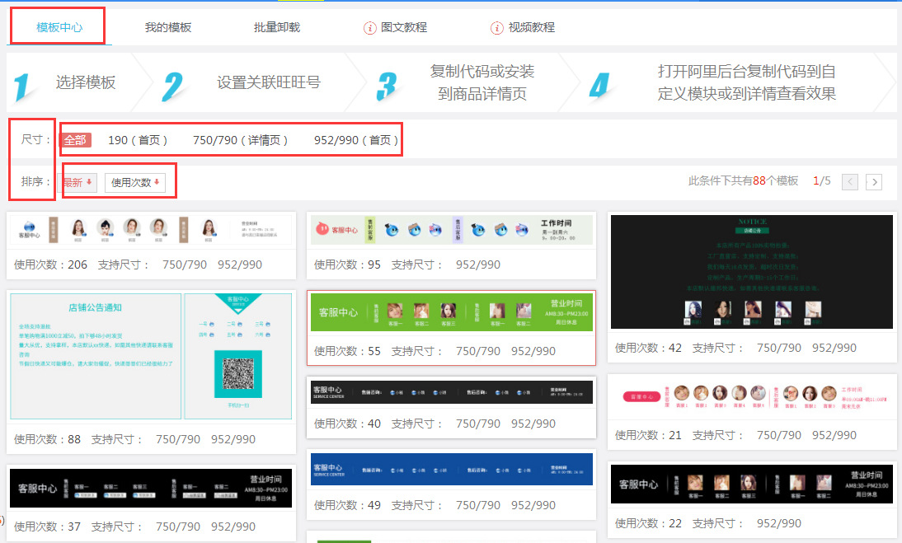Open the 店铺公告通知 template thumbnail
This screenshot has width=902, height=543.
click(x=151, y=356)
